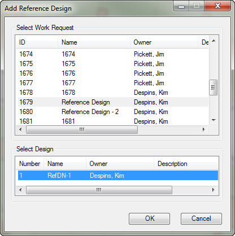Viewport: 235px width, 236px height.
Task: Click work request list scroll right arrow
Action: [x=203, y=129]
